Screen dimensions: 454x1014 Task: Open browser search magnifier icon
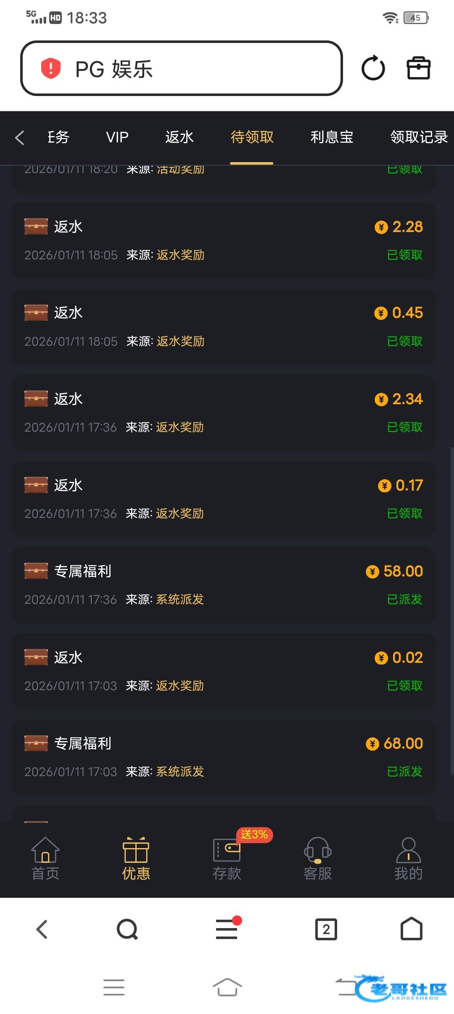[127, 929]
